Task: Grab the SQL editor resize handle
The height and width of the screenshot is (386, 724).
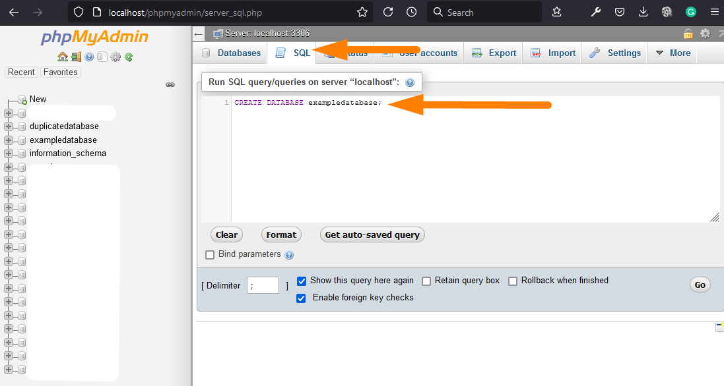Action: tap(715, 218)
